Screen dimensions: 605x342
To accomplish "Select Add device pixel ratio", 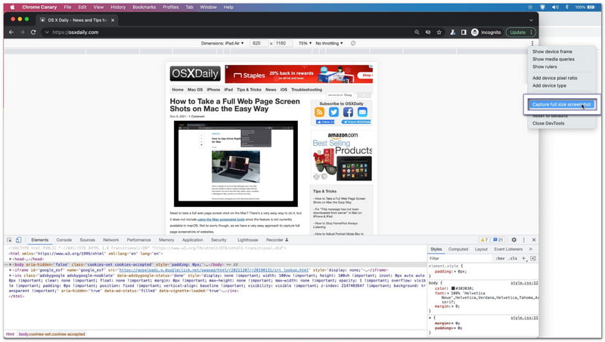I will (555, 78).
